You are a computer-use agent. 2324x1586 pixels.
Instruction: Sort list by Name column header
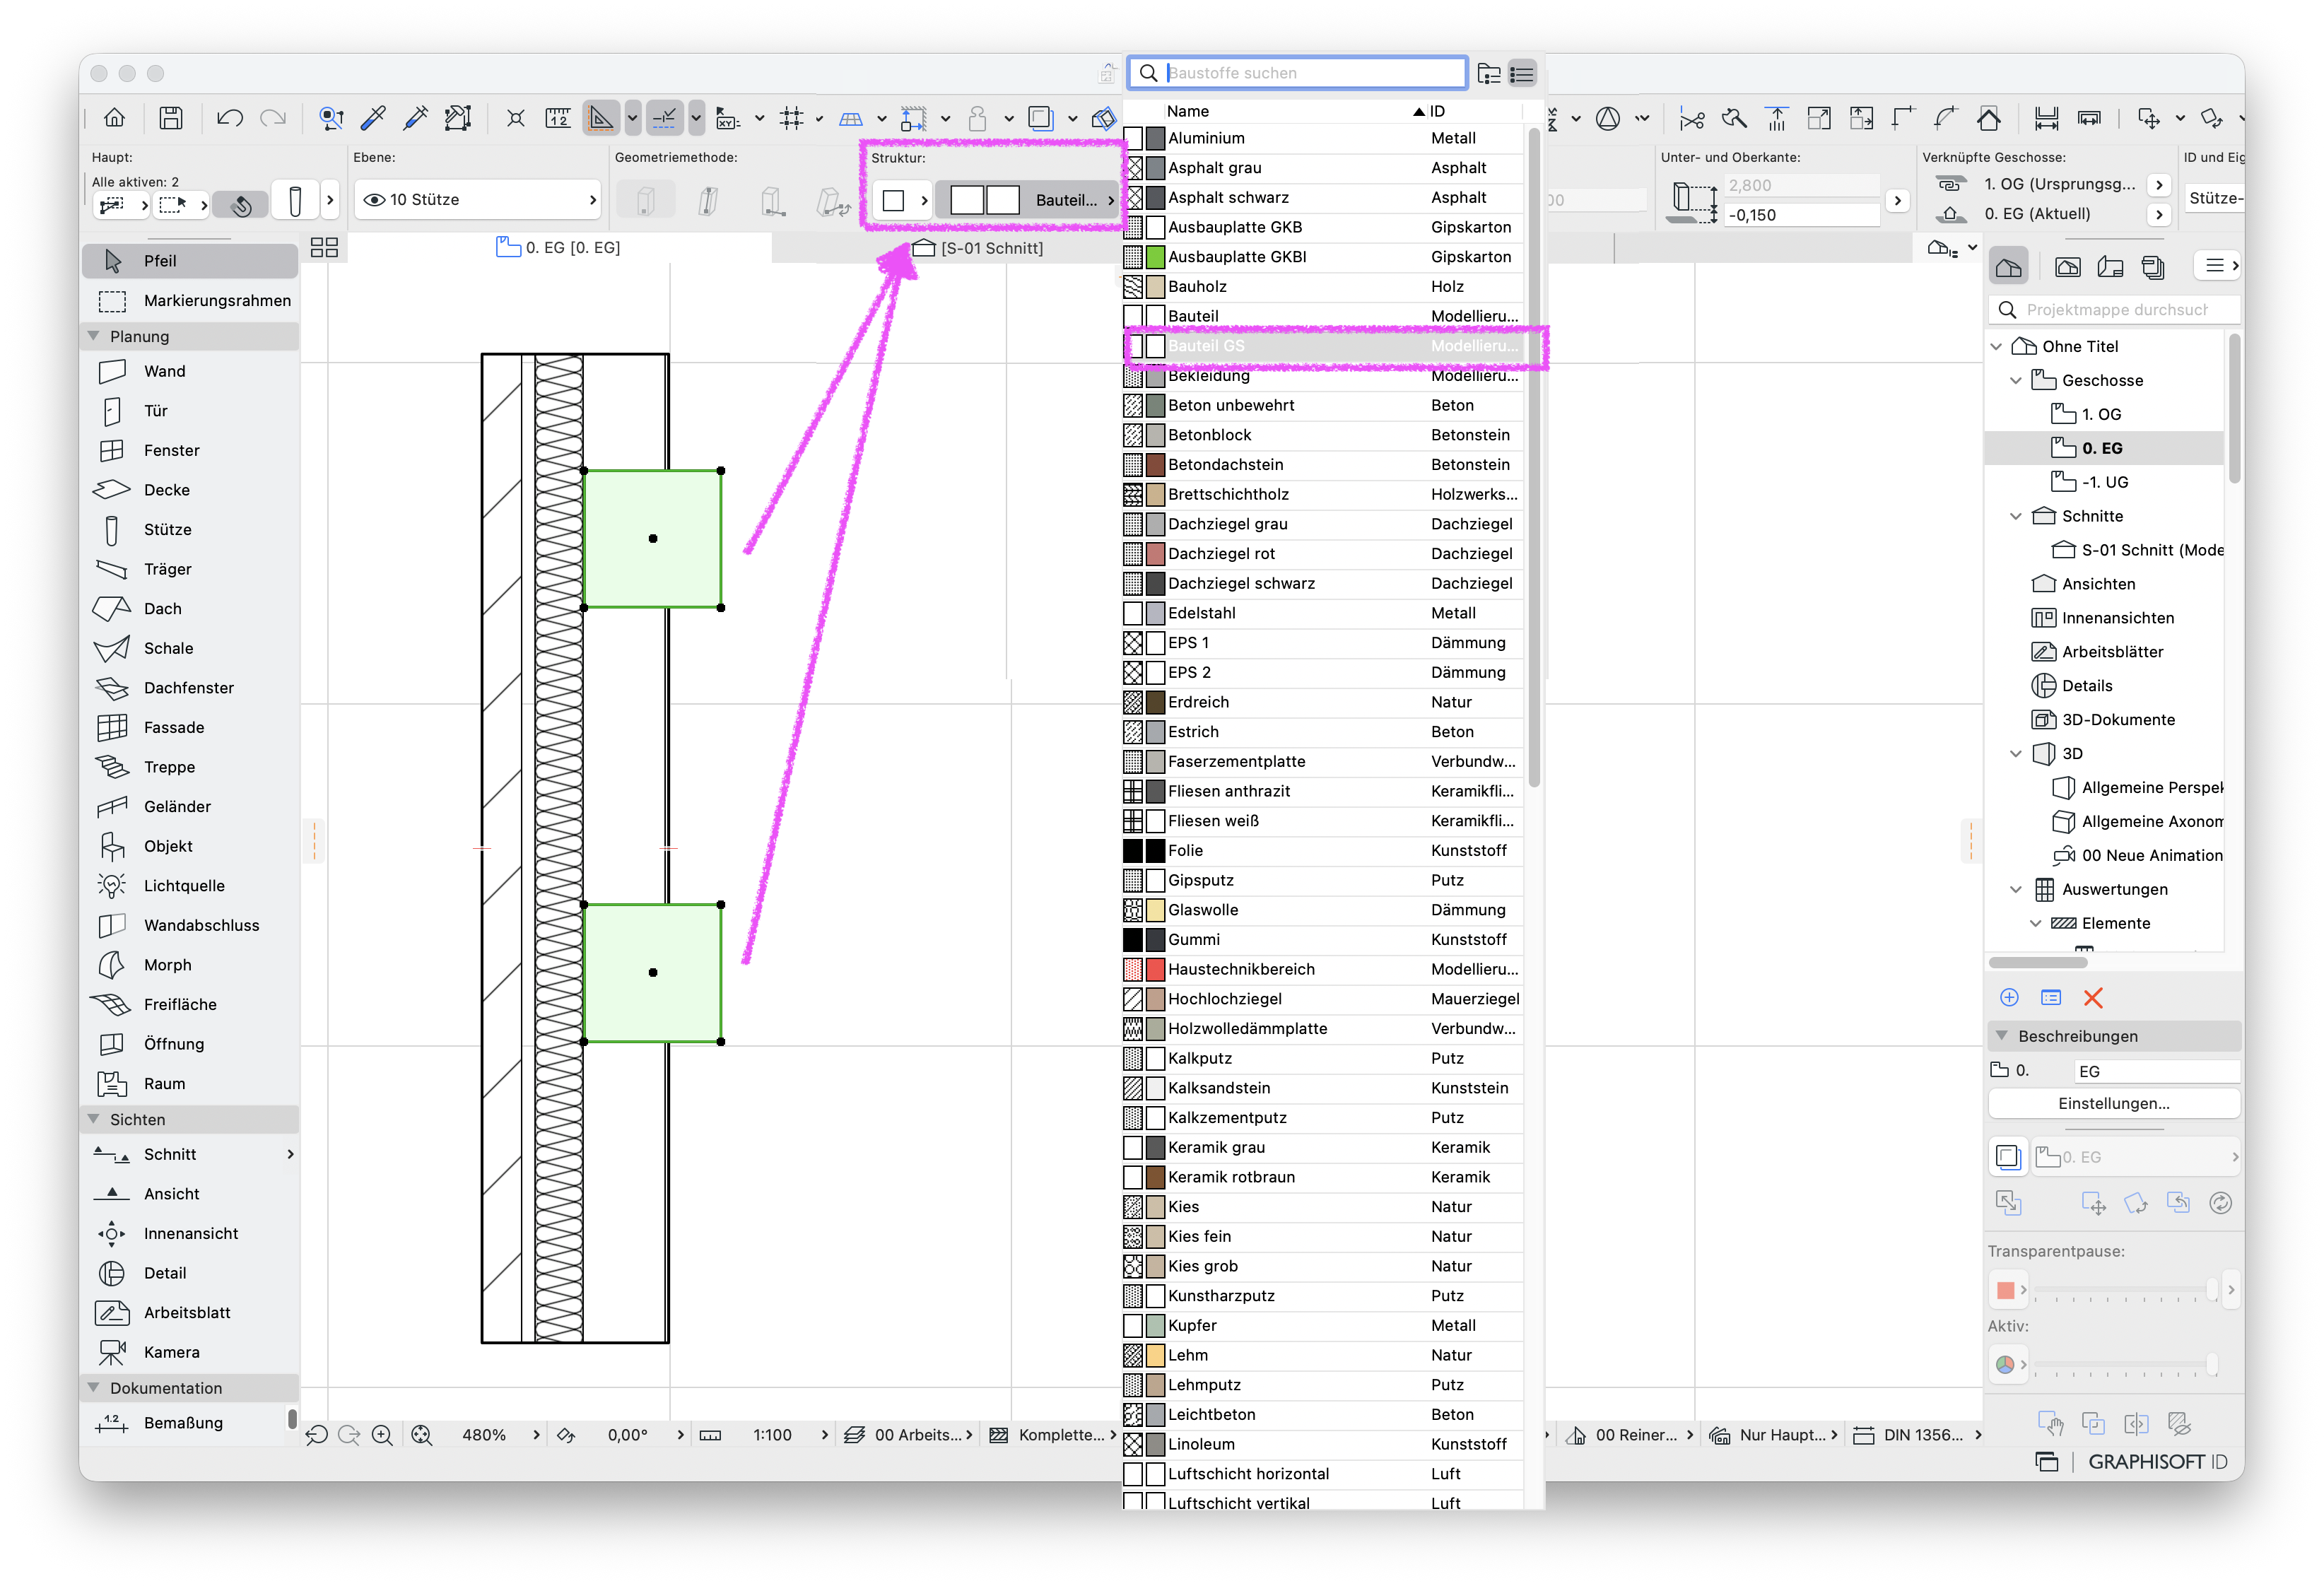1187,111
